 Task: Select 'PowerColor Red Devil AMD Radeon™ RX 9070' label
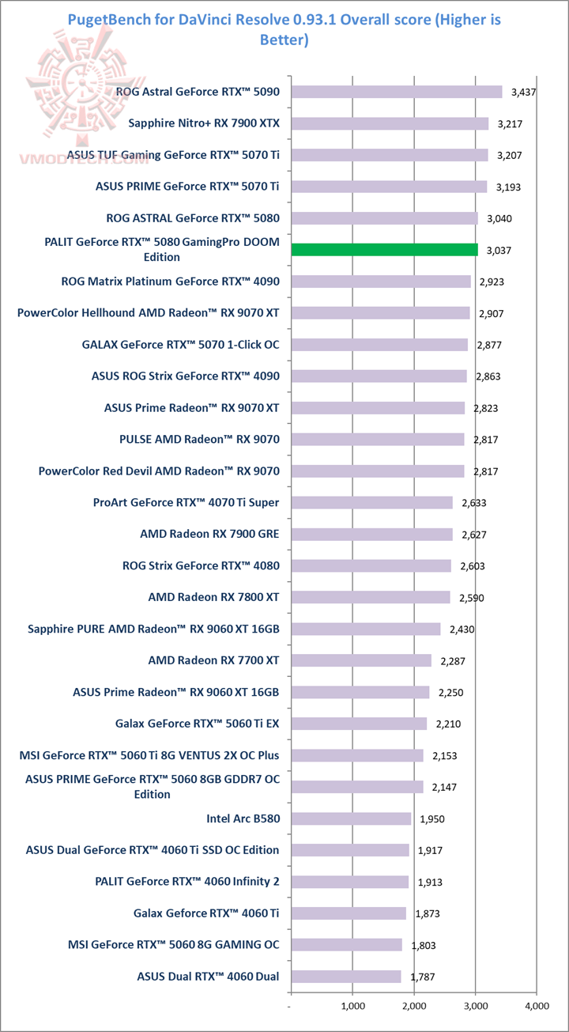coord(159,471)
